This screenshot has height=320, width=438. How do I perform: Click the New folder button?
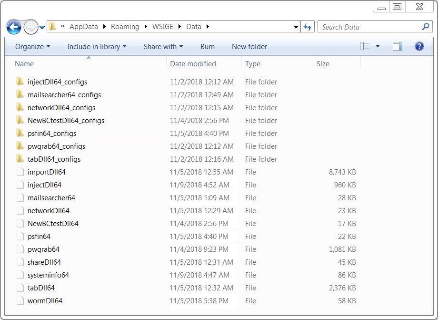249,47
